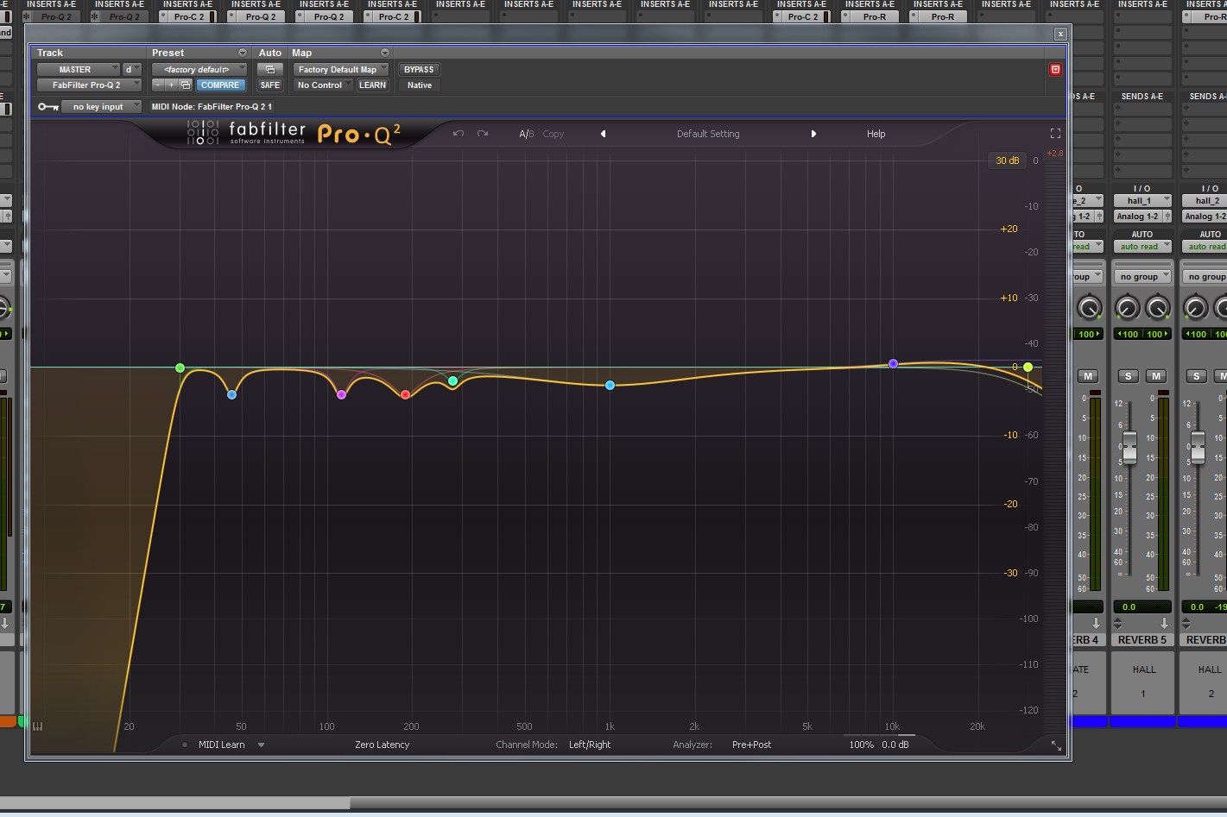Change the Pre+Post analyzer setting
Screen dimensions: 1227x817
(x=751, y=745)
